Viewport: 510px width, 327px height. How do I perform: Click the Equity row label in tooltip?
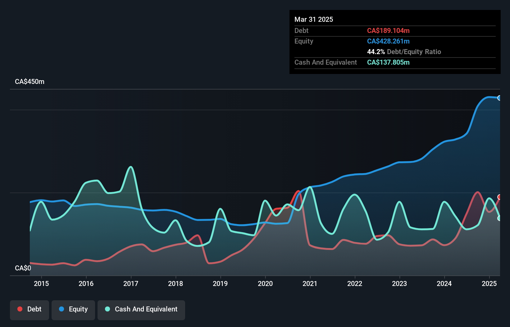coord(304,41)
